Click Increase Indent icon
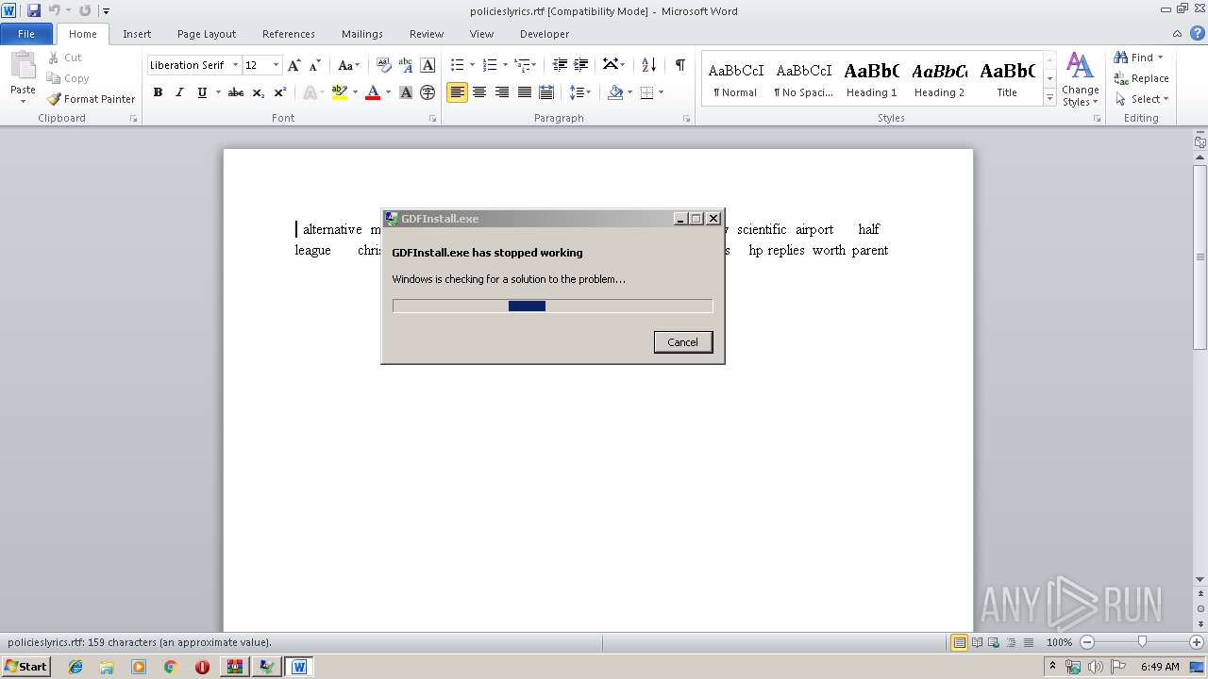Image resolution: width=1208 pixels, height=679 pixels. coord(581,65)
